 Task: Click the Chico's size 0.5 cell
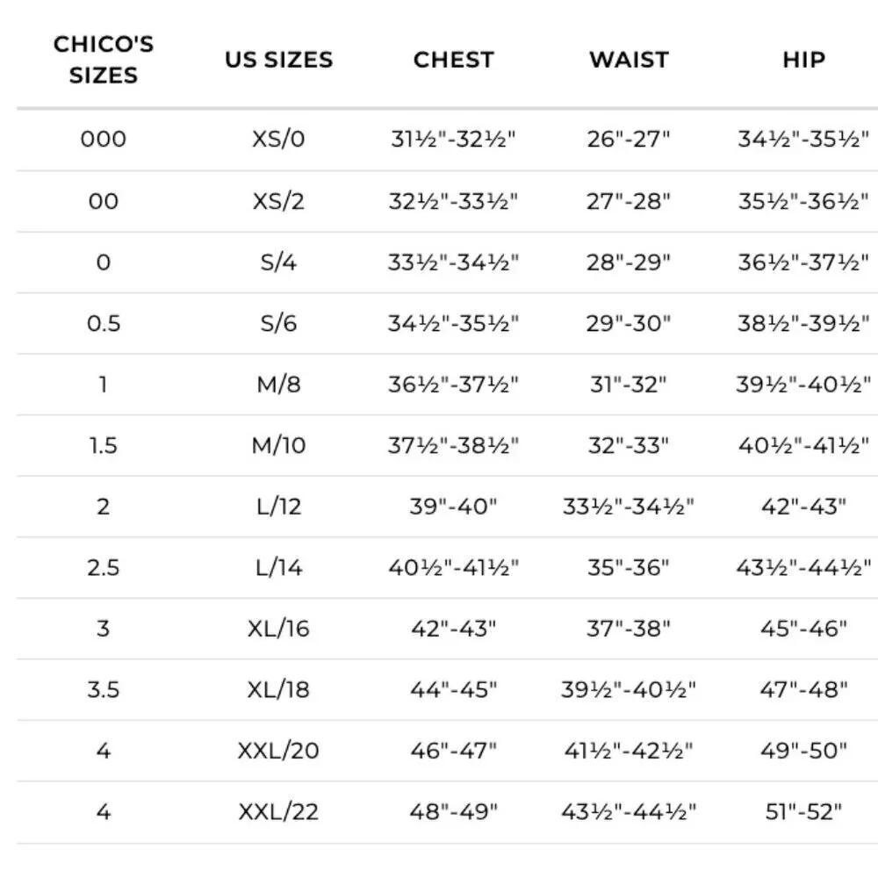[104, 324]
